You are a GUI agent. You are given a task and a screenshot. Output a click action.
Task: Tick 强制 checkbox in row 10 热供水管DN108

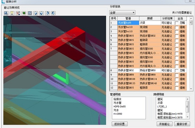[x=176, y=79]
